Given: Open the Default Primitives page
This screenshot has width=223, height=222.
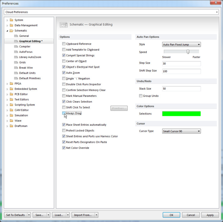Looking at the screenshot, I should (30, 78).
